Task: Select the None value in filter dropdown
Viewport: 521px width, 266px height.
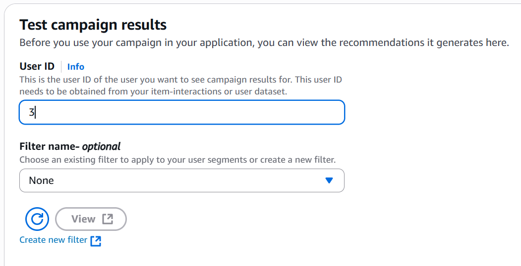Action: point(42,180)
